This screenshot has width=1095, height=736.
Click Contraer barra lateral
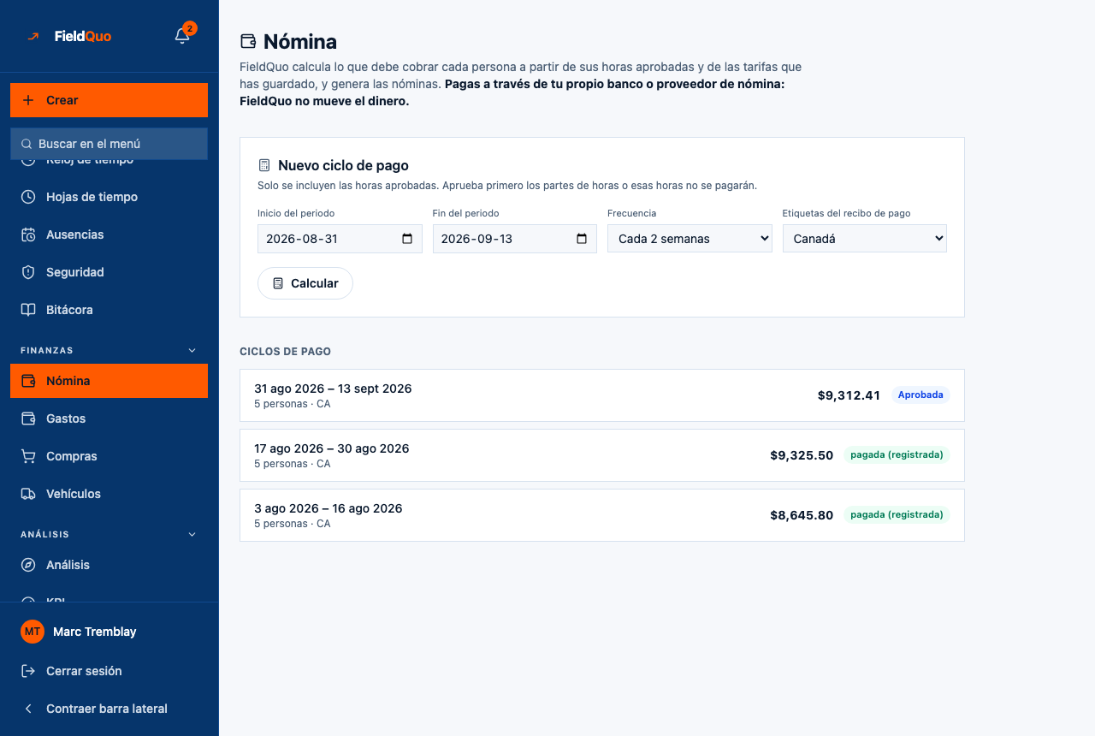click(109, 709)
